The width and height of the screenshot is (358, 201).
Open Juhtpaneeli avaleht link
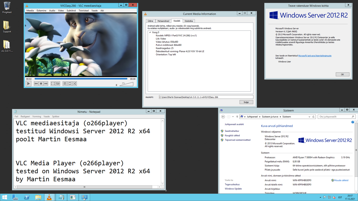tap(234, 124)
